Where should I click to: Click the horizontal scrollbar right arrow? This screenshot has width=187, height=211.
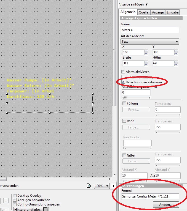point(109,179)
